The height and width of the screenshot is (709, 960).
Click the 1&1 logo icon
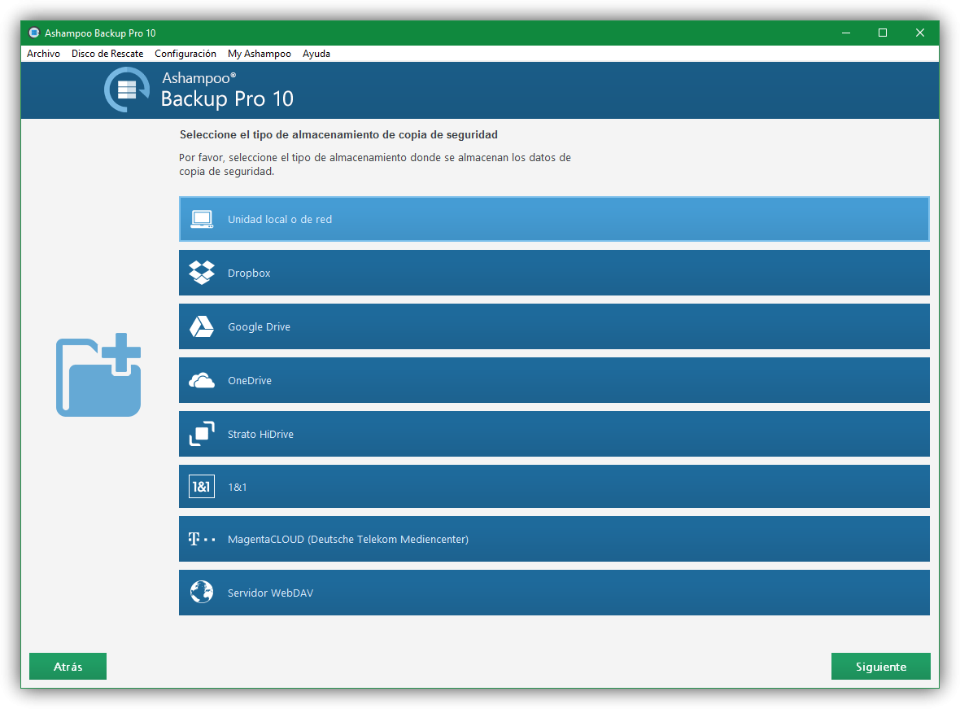coord(202,487)
